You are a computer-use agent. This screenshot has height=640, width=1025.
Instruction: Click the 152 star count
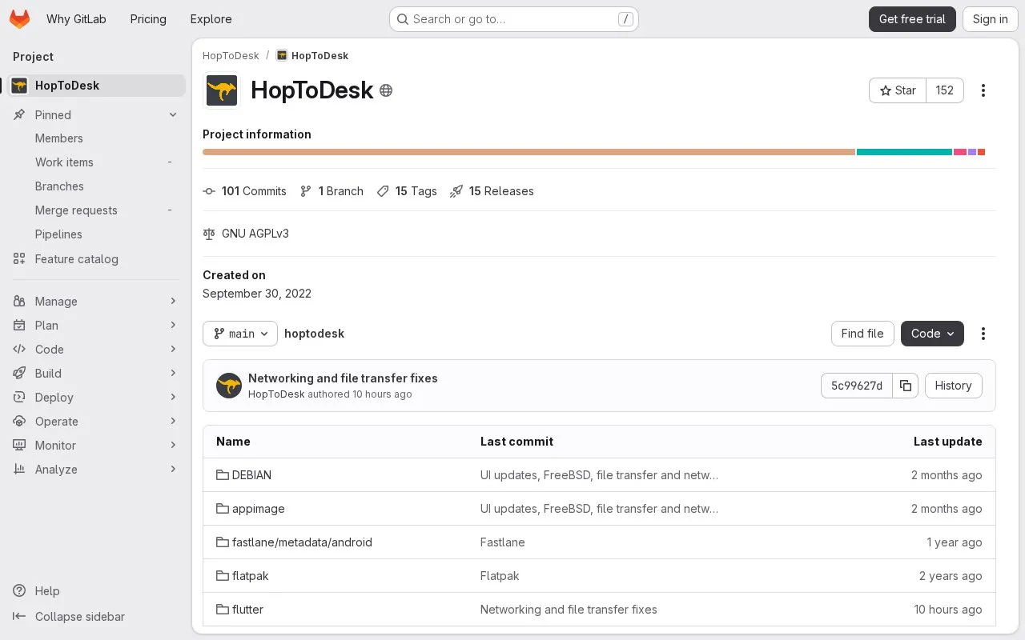[x=945, y=90]
